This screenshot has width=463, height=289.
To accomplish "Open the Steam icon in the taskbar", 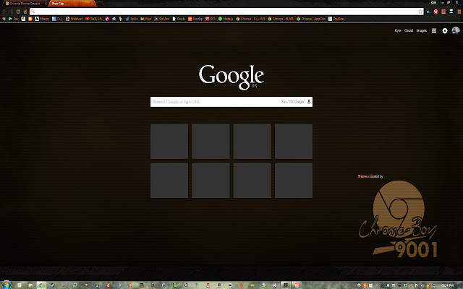I will [x=52, y=285].
